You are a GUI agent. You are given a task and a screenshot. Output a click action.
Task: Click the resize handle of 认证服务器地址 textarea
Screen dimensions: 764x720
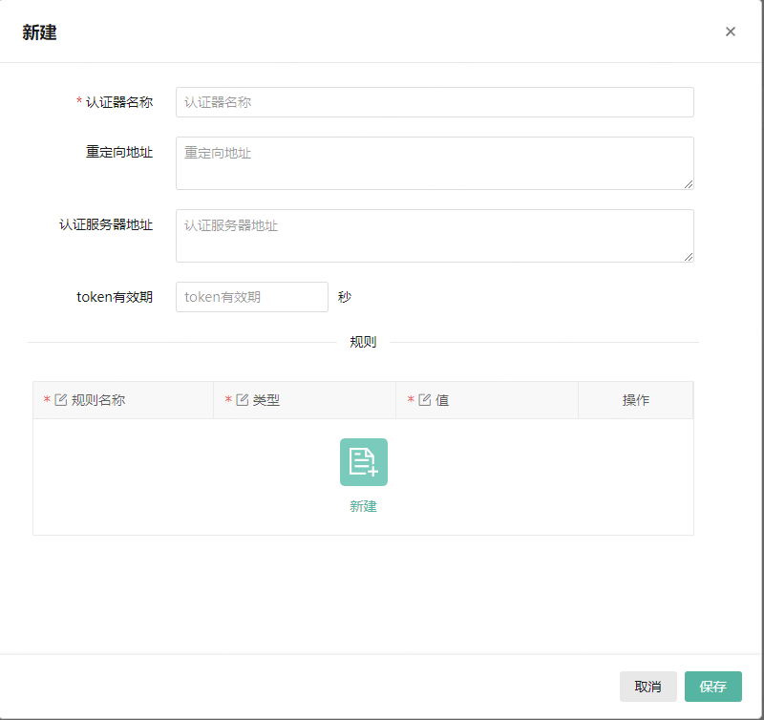click(x=688, y=256)
